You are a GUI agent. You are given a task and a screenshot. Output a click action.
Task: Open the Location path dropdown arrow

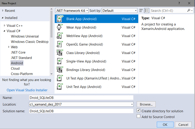(132, 104)
